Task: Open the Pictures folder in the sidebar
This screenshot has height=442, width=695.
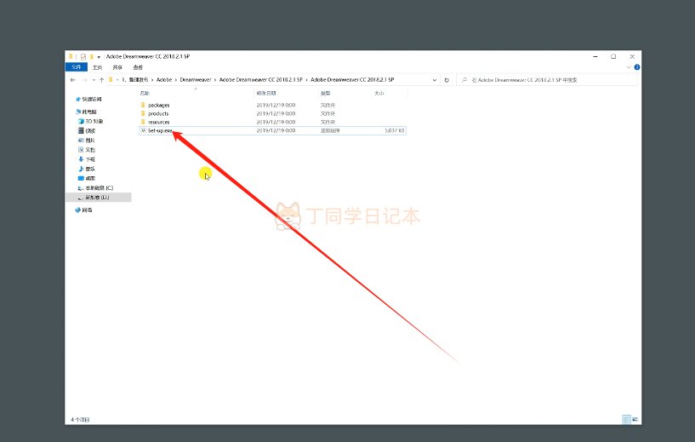Action: pyautogui.click(x=87, y=141)
